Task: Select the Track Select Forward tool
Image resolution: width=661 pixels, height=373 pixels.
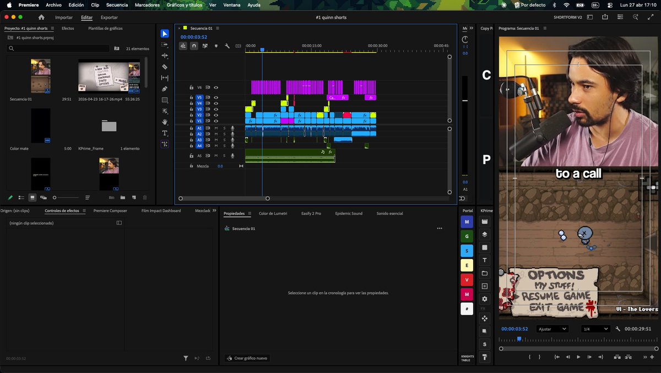Action: pyautogui.click(x=165, y=45)
